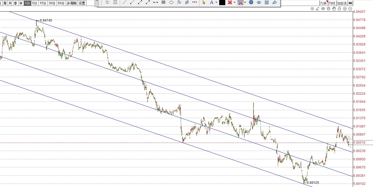Click the 6.94745 high price label
Screen dimensions: 373x187
tap(46, 20)
